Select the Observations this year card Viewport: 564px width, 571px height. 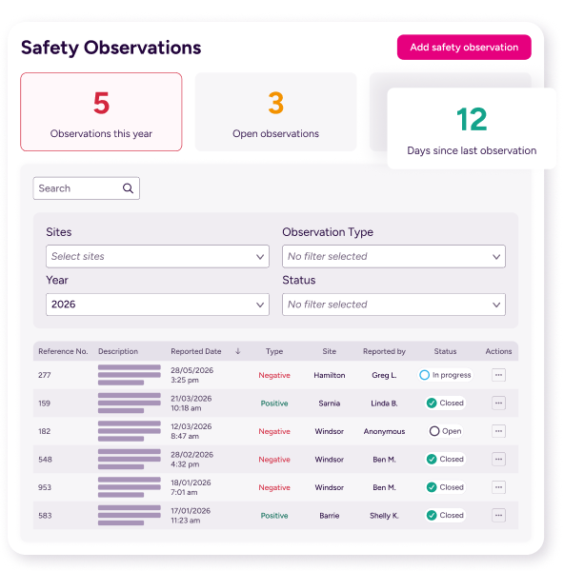point(101,111)
